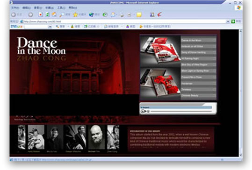Open the History clock icon in toolbar
Screen dimensions: 252x170
pyautogui.click(x=105, y=15)
